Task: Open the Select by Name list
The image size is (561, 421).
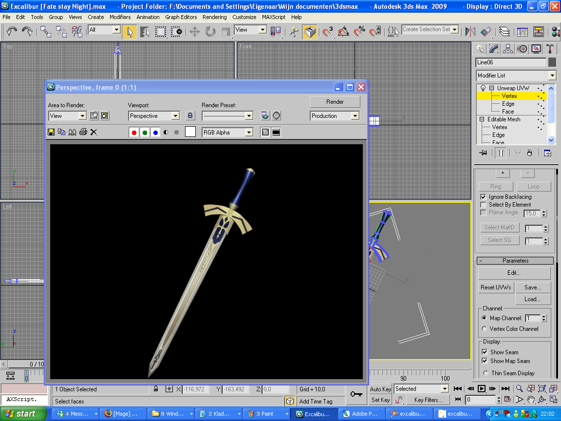Action: [x=145, y=32]
